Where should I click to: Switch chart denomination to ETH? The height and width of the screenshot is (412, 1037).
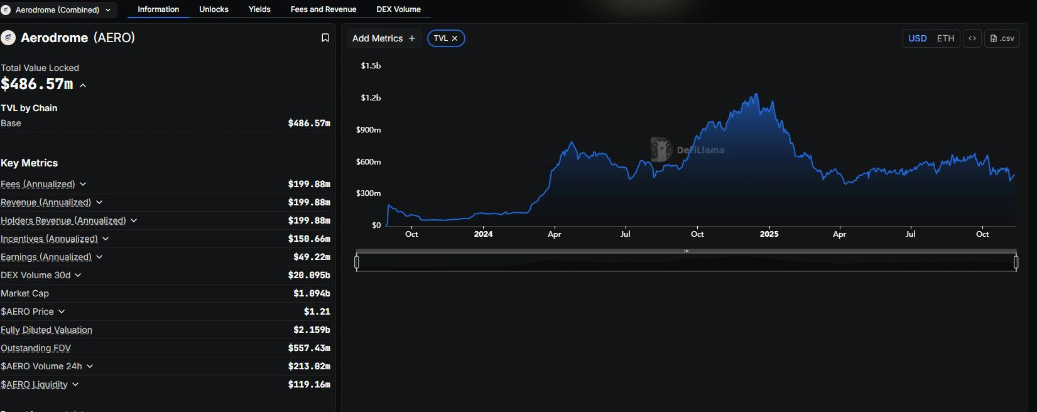pyautogui.click(x=945, y=38)
